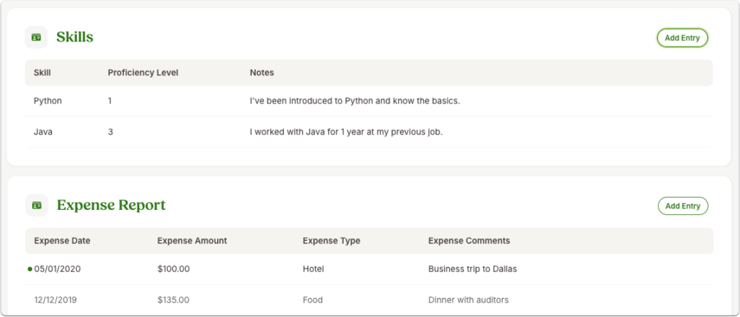Click the Expense Comments column header
This screenshot has width=740, height=317.
click(x=469, y=241)
